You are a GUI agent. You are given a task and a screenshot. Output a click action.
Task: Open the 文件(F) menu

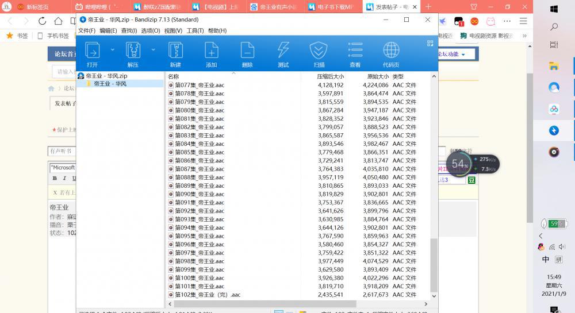(x=87, y=31)
